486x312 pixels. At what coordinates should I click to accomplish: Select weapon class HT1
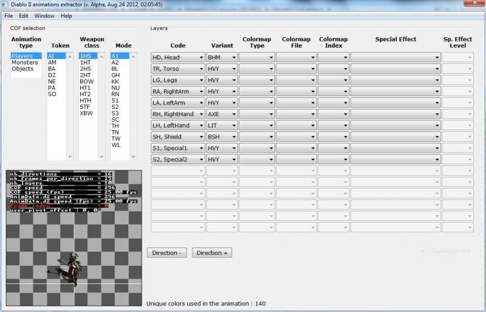(88, 88)
